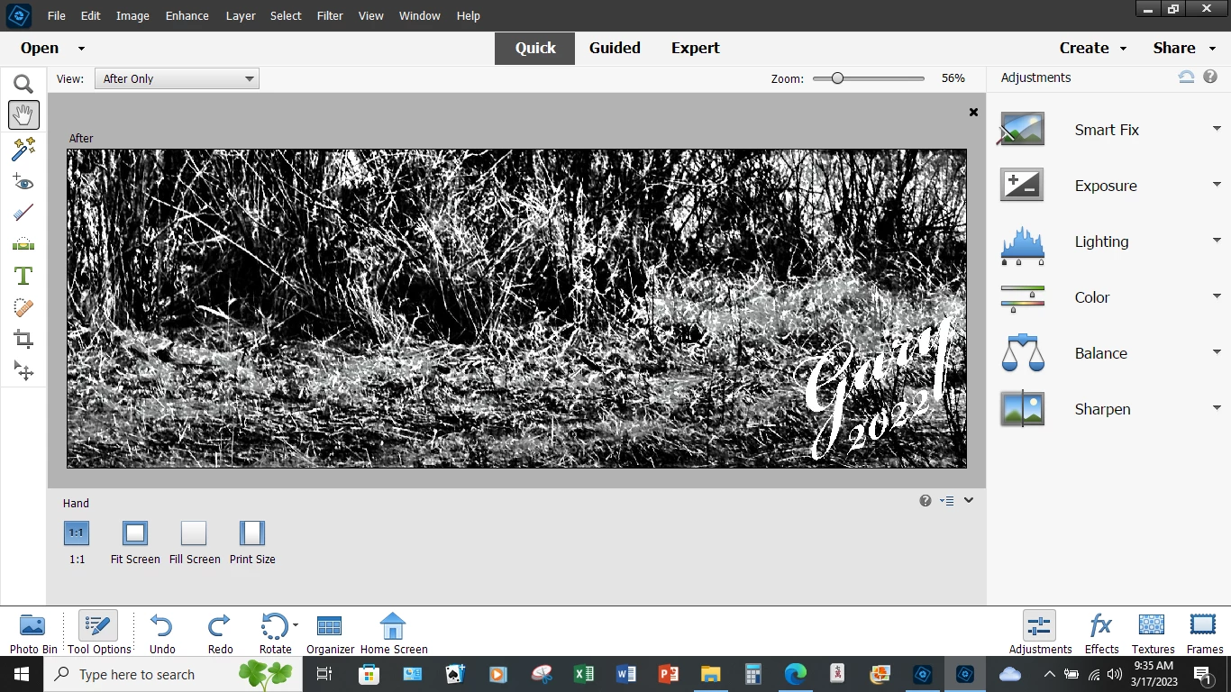Open the Enhance menu
Viewport: 1231px width, 692px height.
[x=187, y=15]
